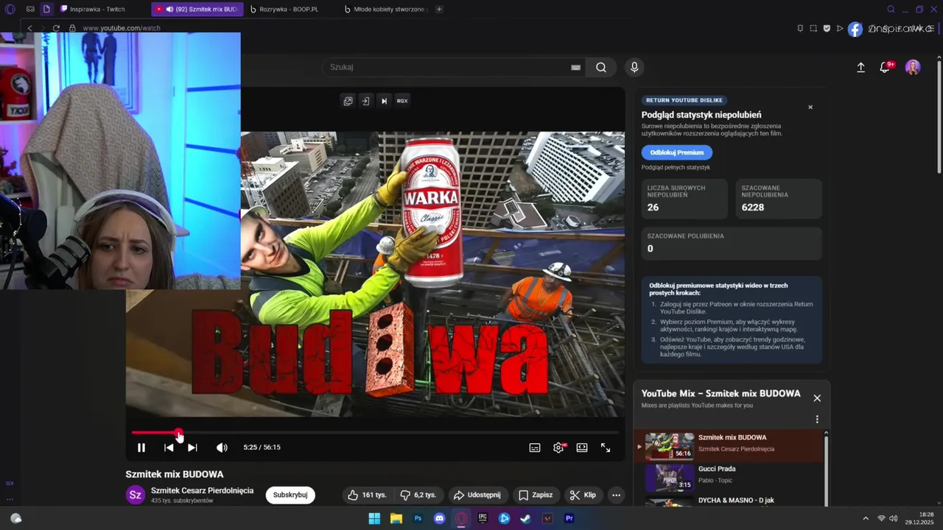Open the more actions three-dot menu under video
Image resolution: width=943 pixels, height=530 pixels.
616,495
